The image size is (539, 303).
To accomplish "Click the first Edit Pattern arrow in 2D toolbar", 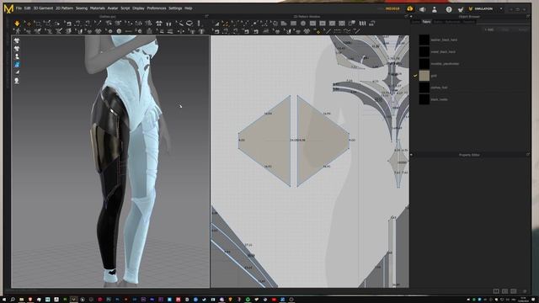I will point(216,24).
